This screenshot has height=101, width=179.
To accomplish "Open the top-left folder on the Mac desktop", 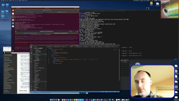I will coord(3,5).
